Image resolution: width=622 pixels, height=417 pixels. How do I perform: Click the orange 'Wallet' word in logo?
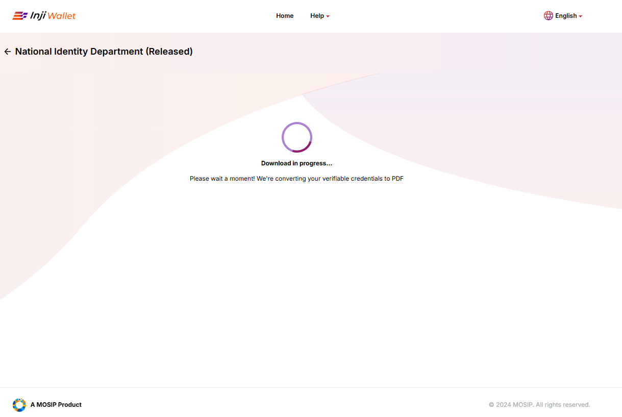pyautogui.click(x=61, y=16)
